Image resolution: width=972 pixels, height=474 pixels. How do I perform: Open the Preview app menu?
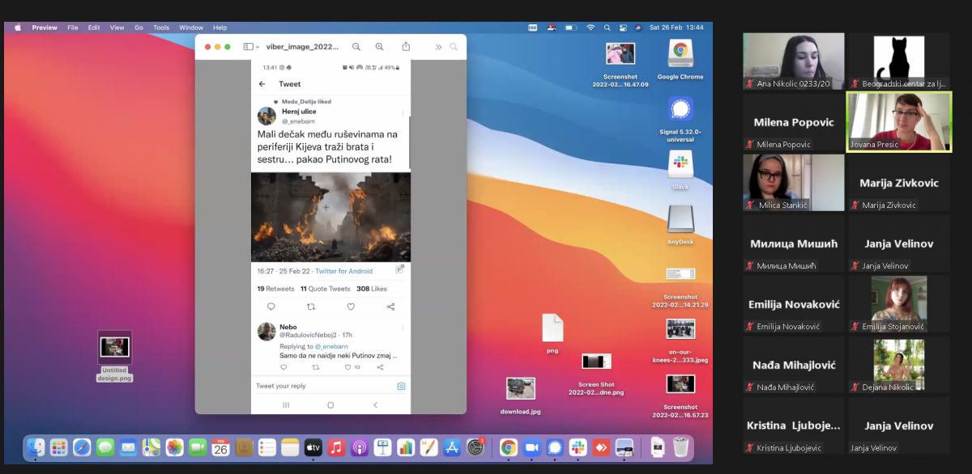click(x=45, y=28)
